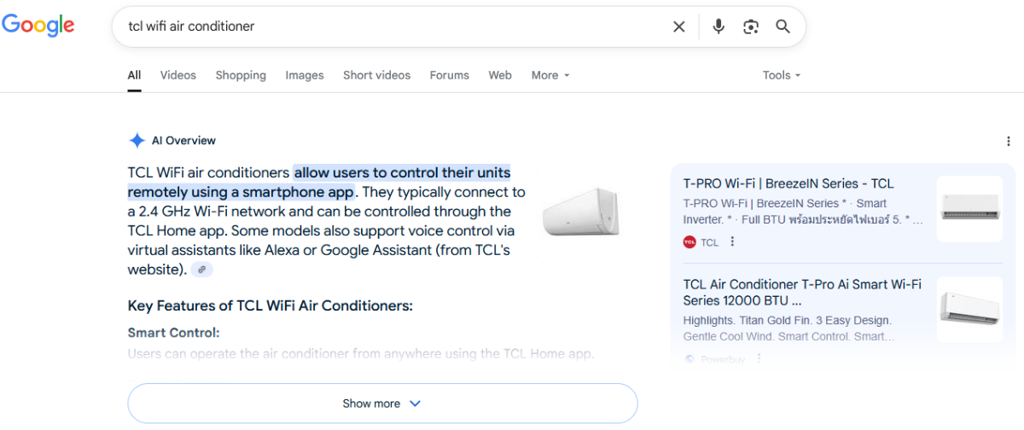The image size is (1024, 430).
Task: Click the search text input field
Action: (x=393, y=26)
